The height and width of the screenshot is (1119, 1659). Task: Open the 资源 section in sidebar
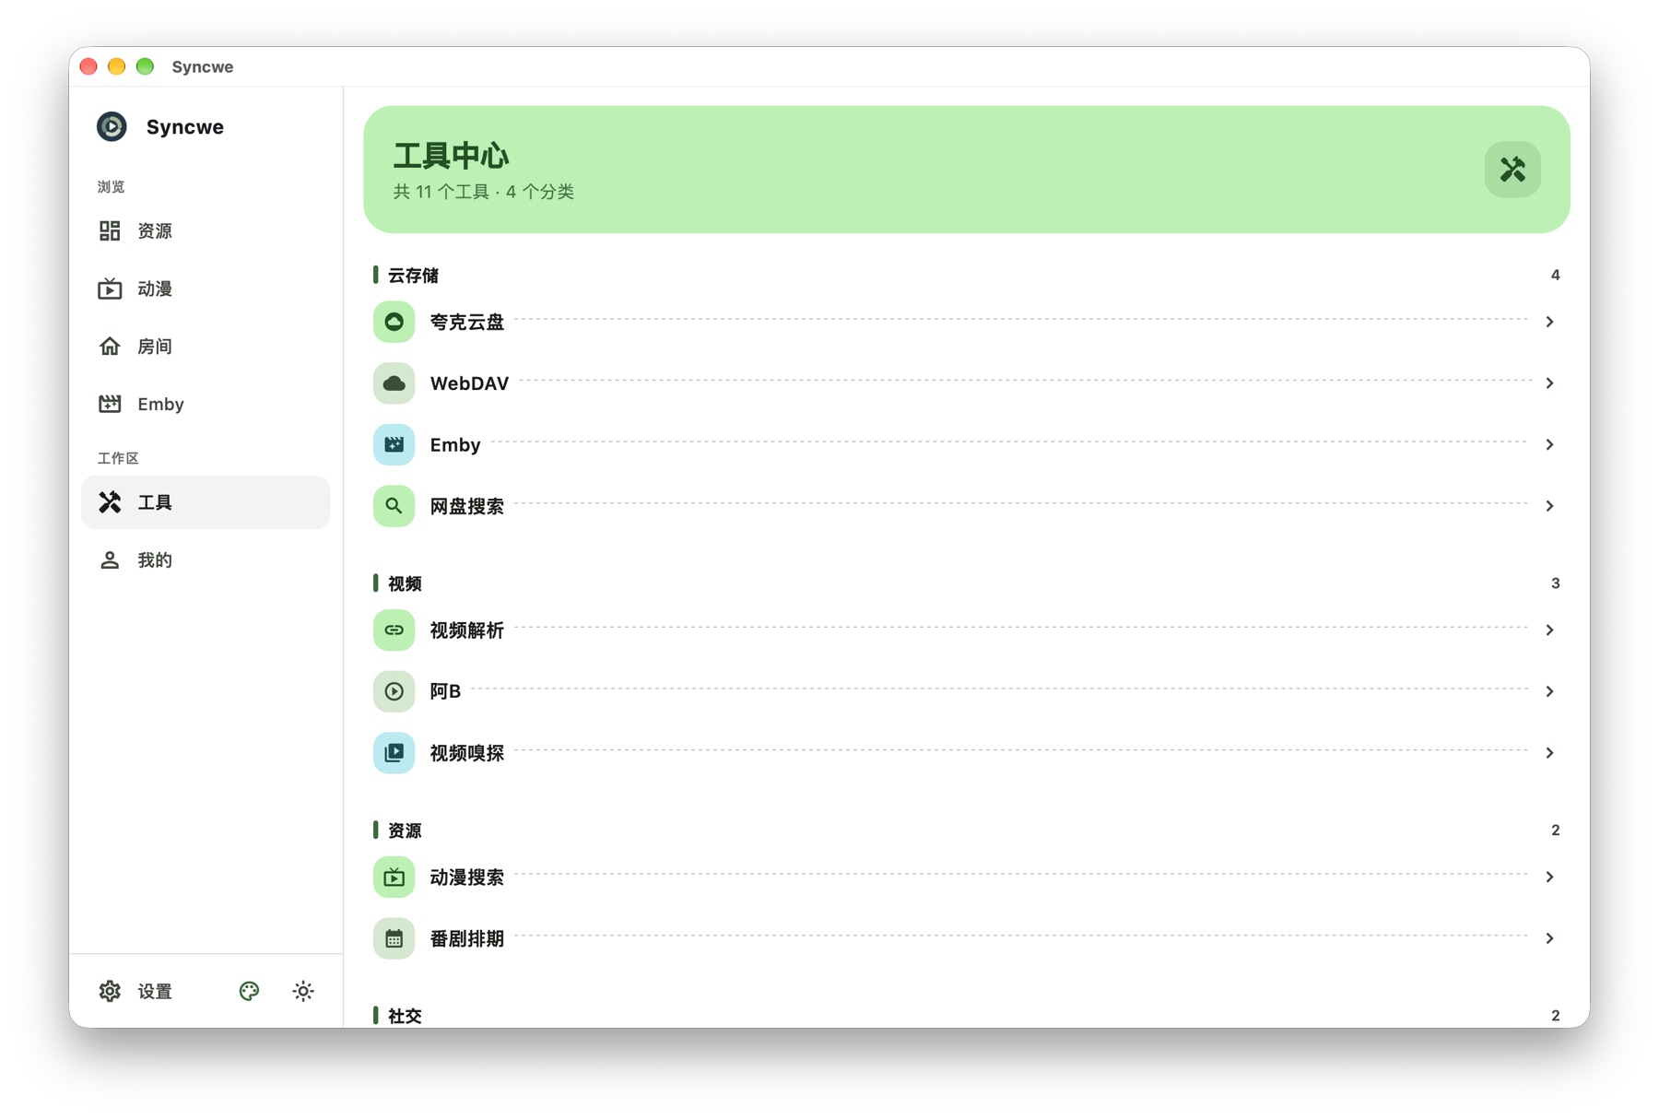tap(205, 230)
